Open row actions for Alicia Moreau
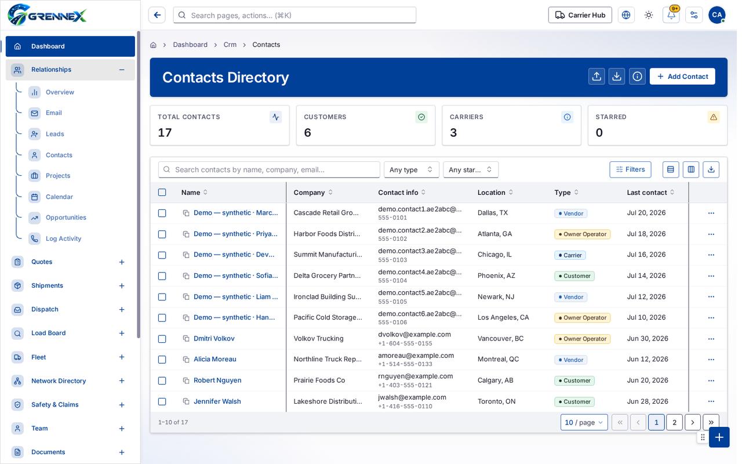This screenshot has width=742, height=464. (x=711, y=360)
